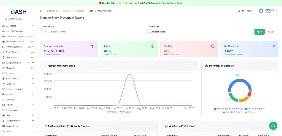Click the DASH logo
282x136 pixels.
(19, 12)
